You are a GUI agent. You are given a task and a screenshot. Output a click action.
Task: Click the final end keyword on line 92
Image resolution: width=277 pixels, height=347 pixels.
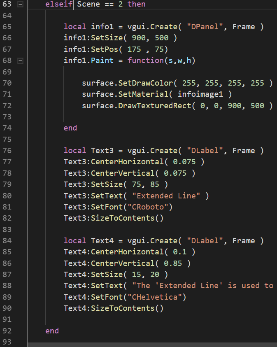coord(52,331)
